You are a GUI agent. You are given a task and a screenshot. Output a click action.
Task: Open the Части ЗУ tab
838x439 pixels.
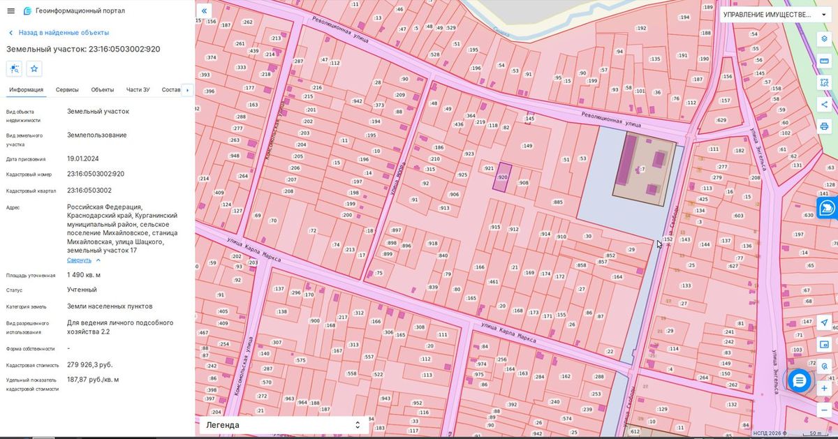[x=138, y=89]
